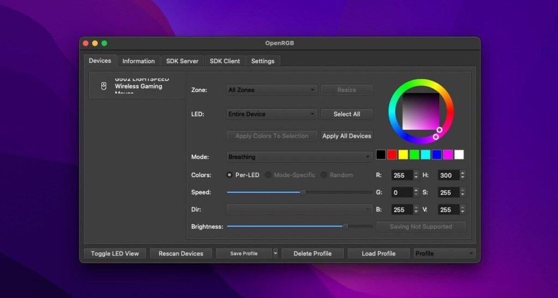Screen dimensions: 558x298
Task: Open the Information tab
Action: tap(138, 61)
